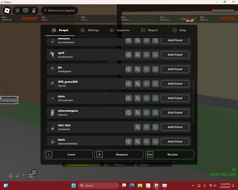Open the Animations menu button

9,98
